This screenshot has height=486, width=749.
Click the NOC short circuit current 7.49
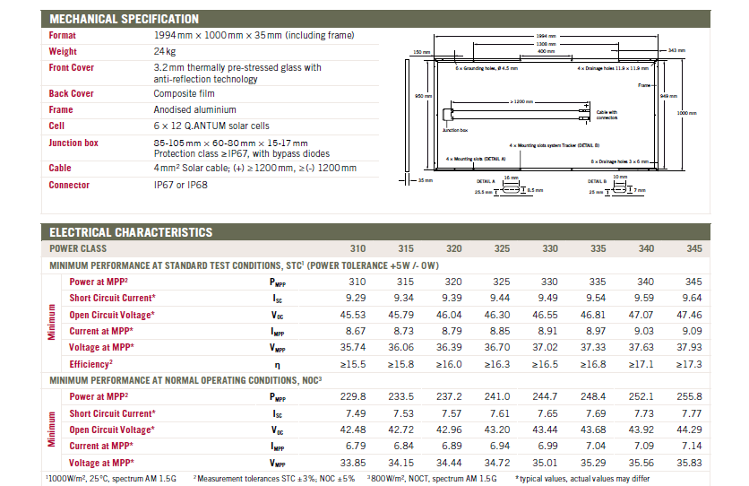[356, 413]
